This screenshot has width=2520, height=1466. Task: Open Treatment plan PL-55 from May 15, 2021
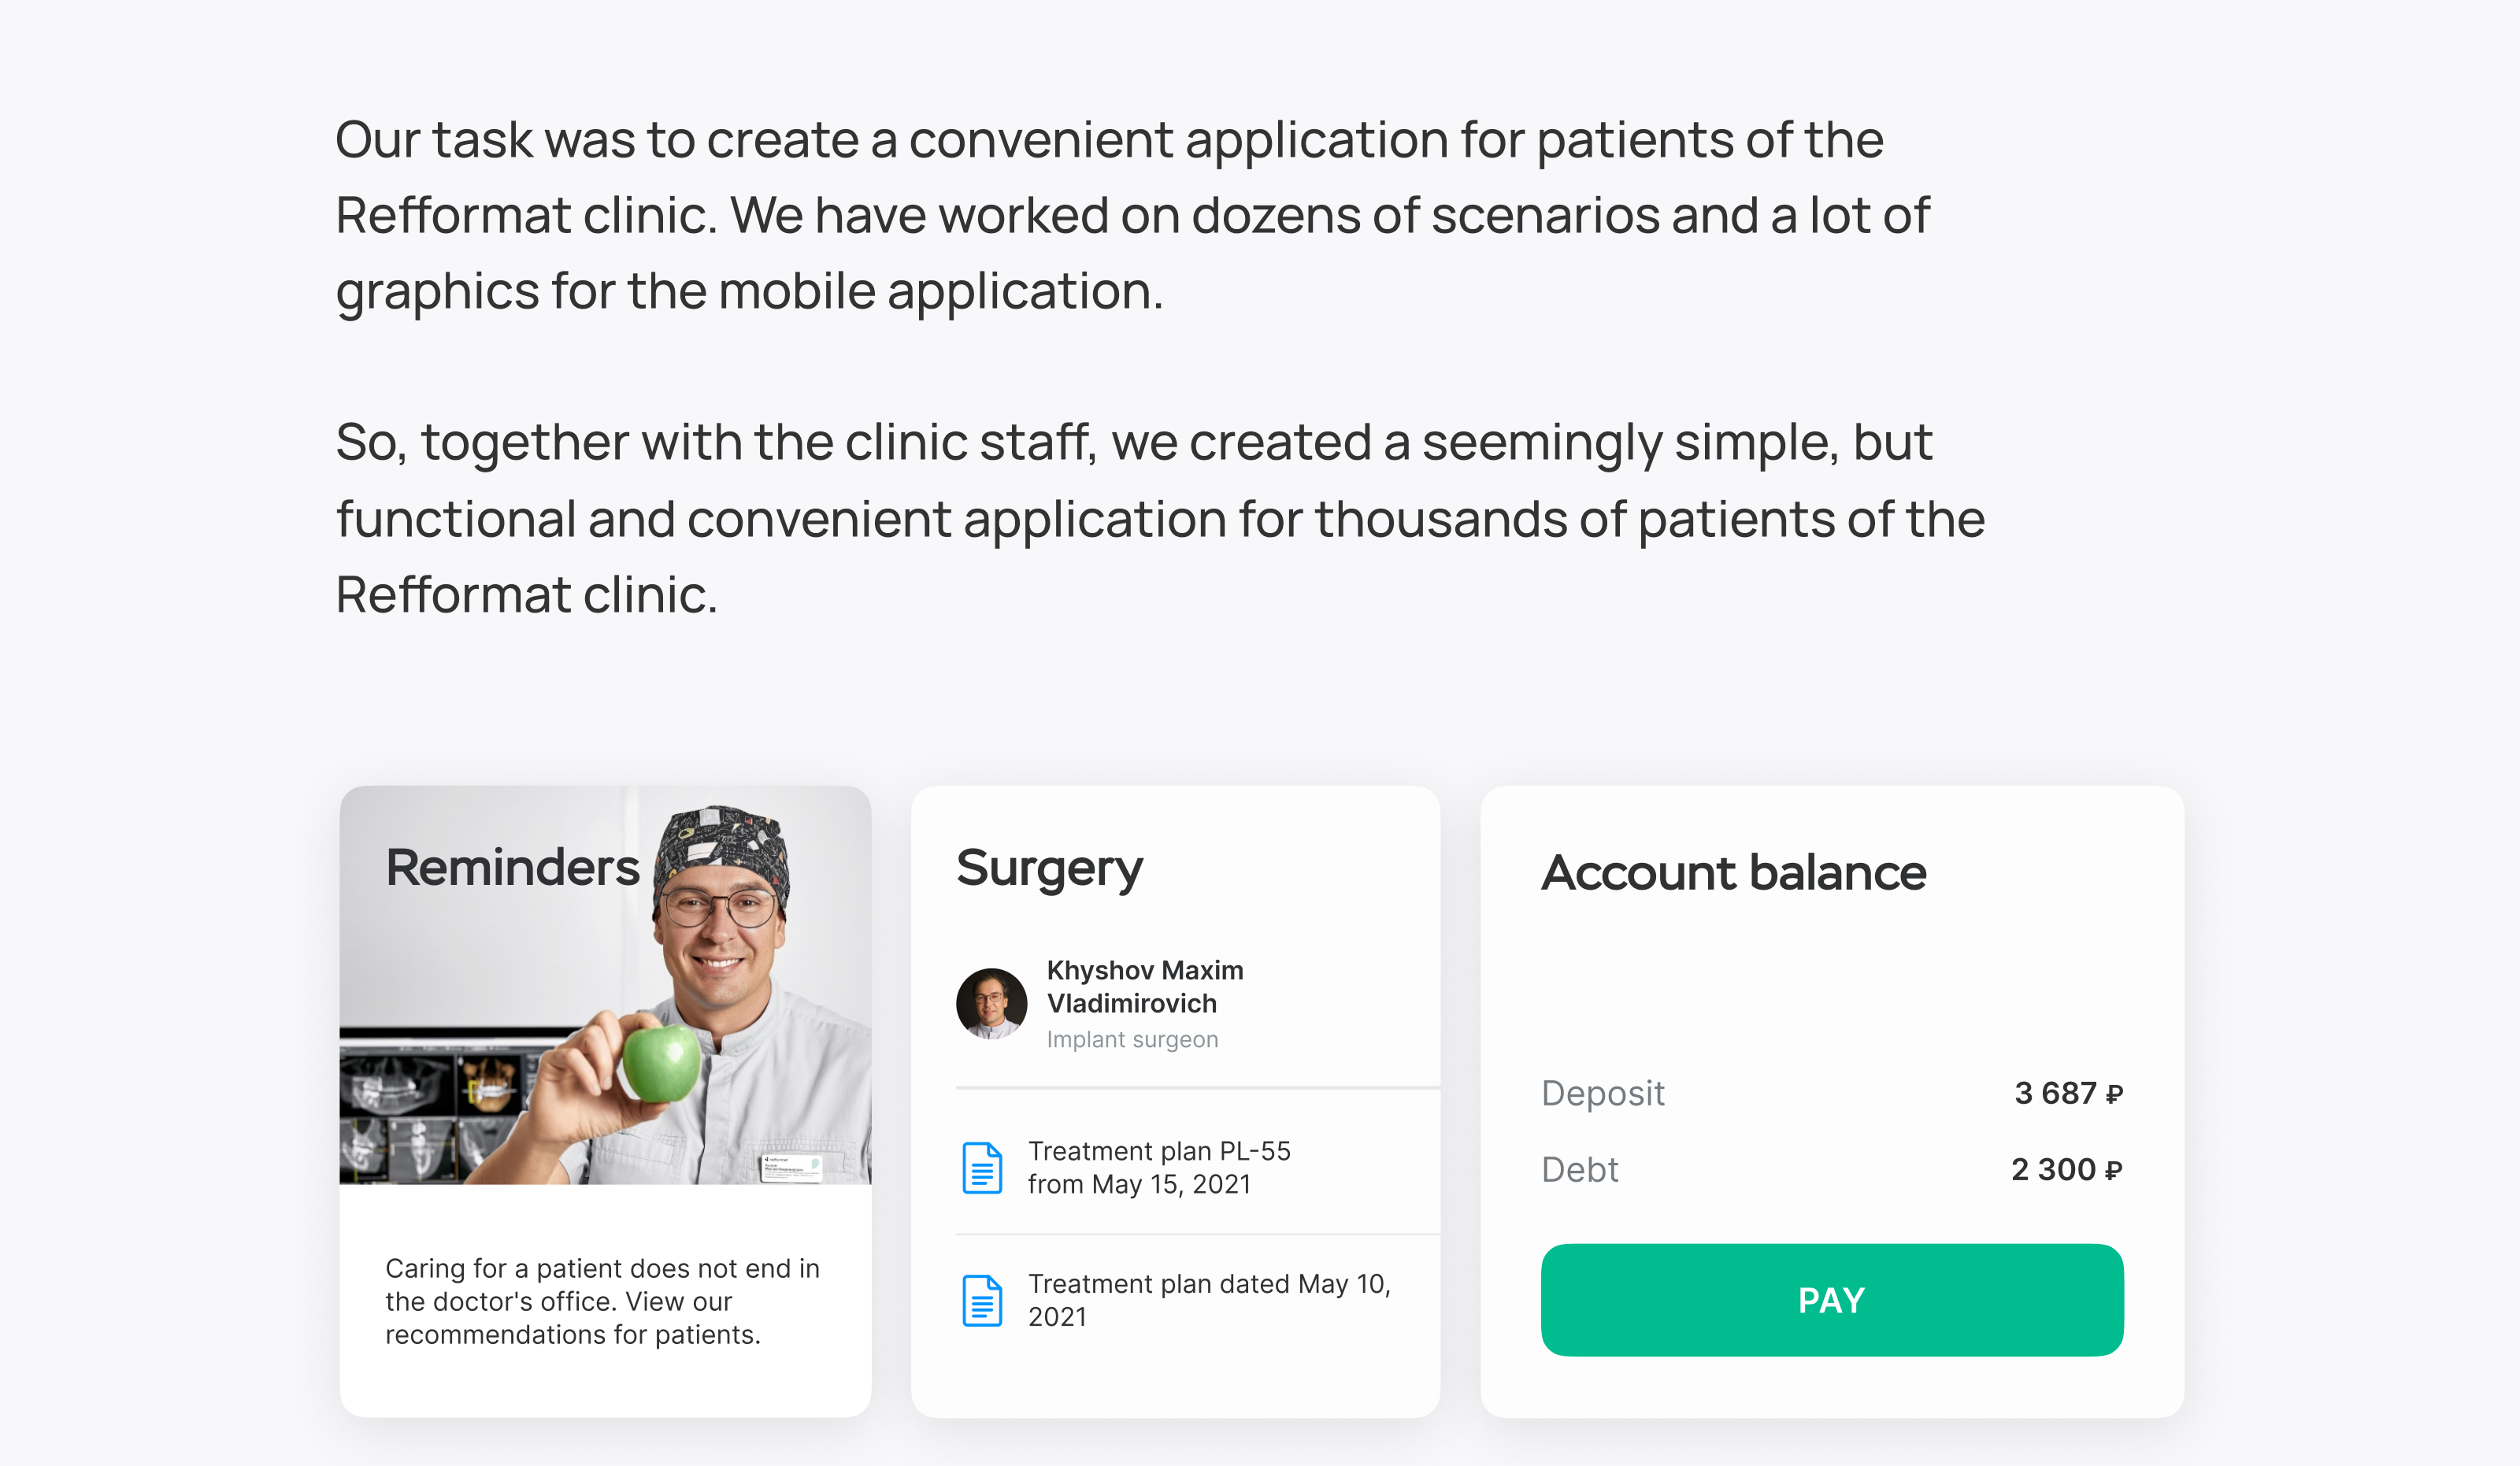pos(1159,1167)
